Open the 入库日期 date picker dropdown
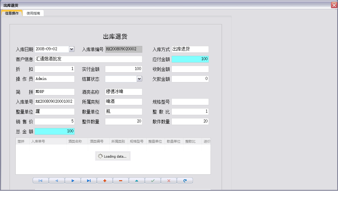Screen dimensions: 338x212 [71, 49]
